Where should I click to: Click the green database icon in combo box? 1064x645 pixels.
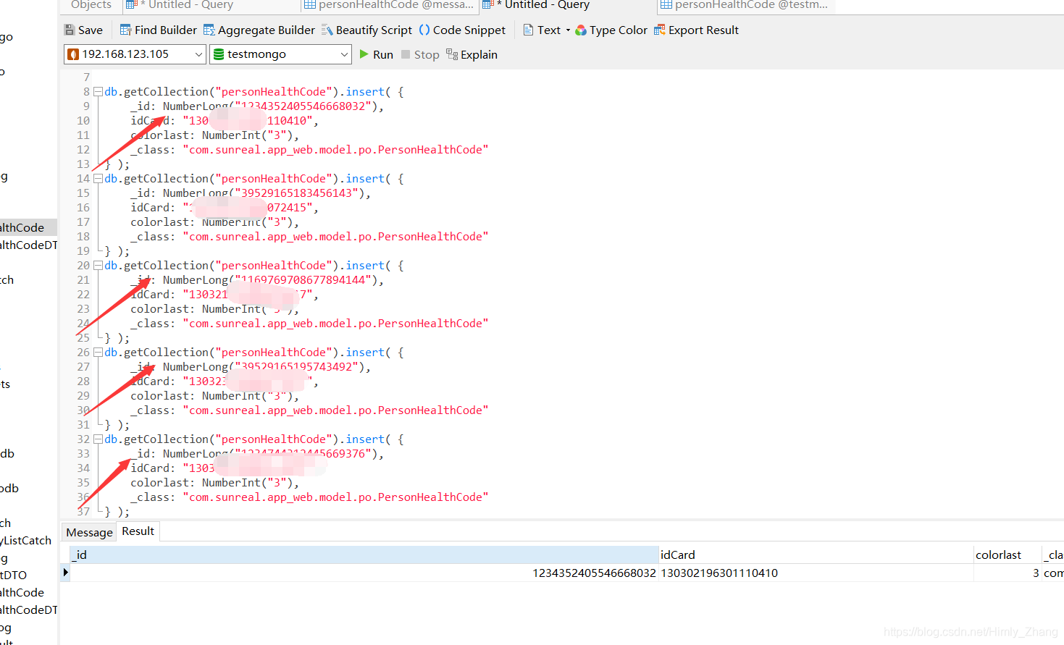pyautogui.click(x=219, y=54)
